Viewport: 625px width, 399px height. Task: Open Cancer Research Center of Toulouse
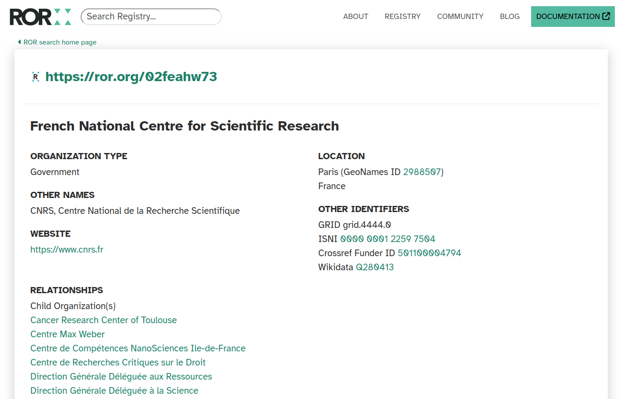pos(104,320)
